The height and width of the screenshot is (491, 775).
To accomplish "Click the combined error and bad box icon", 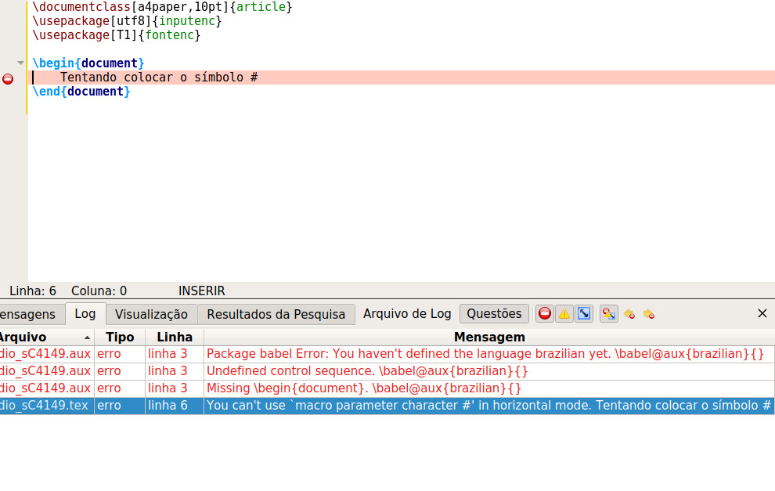I will point(608,314).
